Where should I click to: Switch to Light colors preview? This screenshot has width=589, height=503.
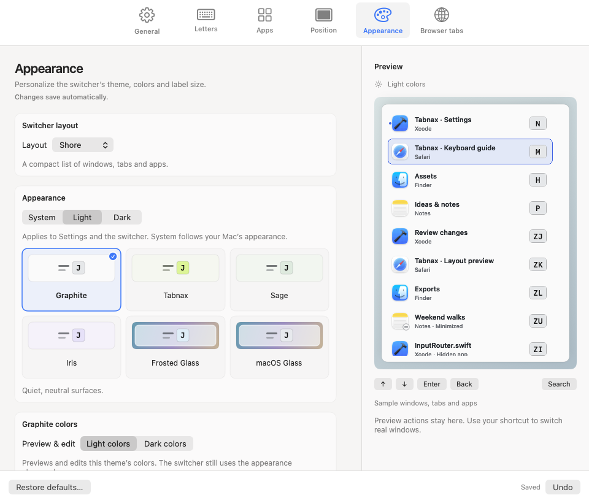(108, 443)
